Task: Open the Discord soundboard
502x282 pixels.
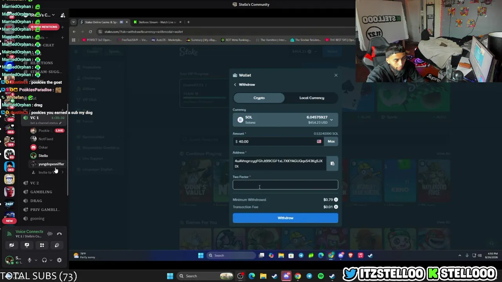Action: click(x=57, y=245)
